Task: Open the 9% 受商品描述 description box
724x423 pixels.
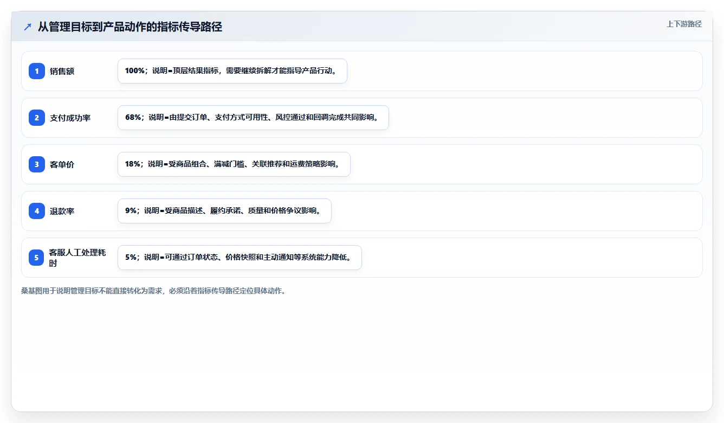Action: 224,211
